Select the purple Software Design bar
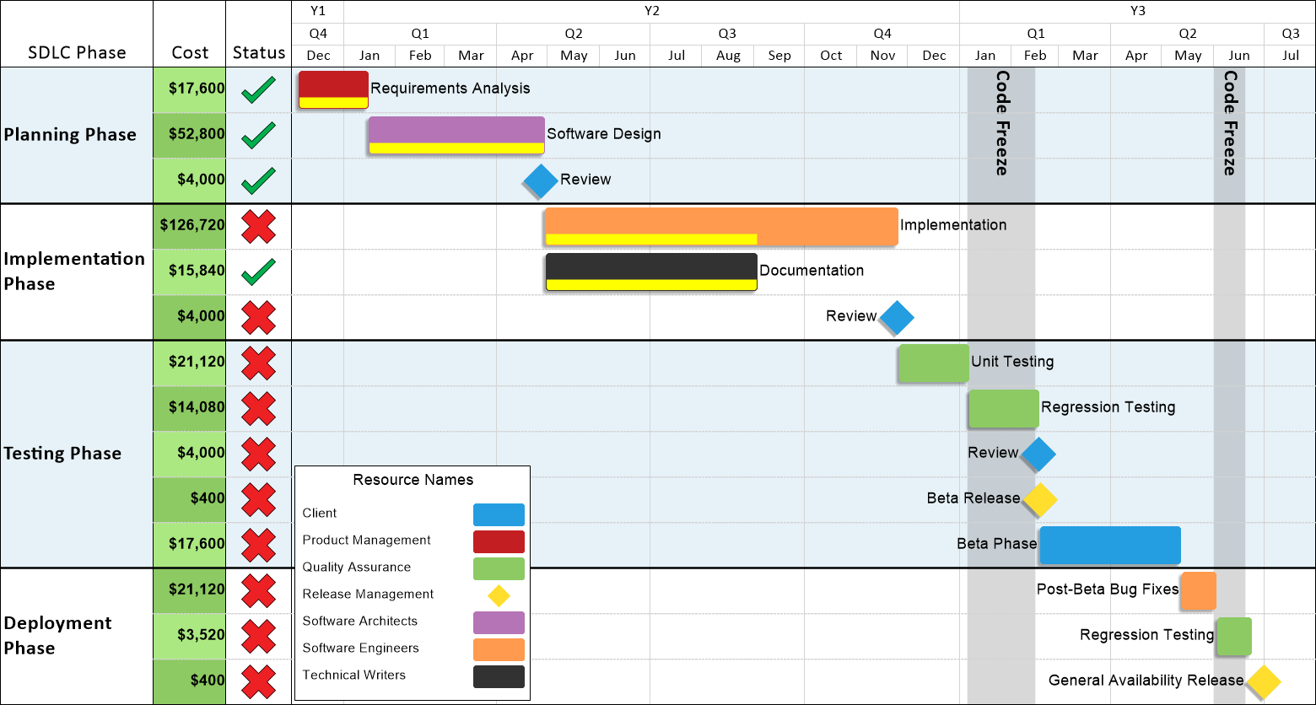The width and height of the screenshot is (1316, 705). point(456,135)
